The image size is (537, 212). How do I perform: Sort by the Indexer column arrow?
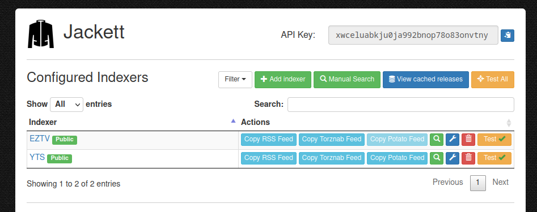[233, 121]
